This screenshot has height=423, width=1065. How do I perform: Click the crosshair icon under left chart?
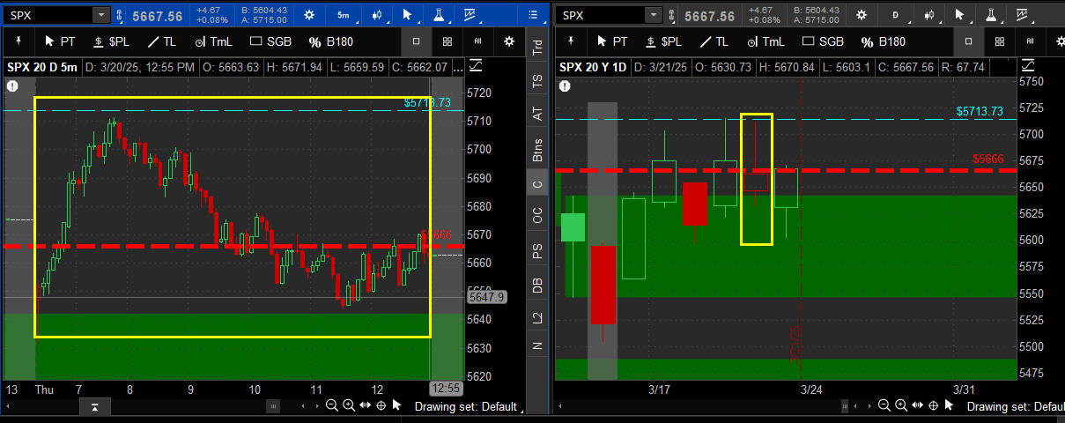pyautogui.click(x=381, y=405)
